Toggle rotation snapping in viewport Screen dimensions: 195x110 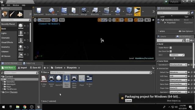(x=126, y=20)
